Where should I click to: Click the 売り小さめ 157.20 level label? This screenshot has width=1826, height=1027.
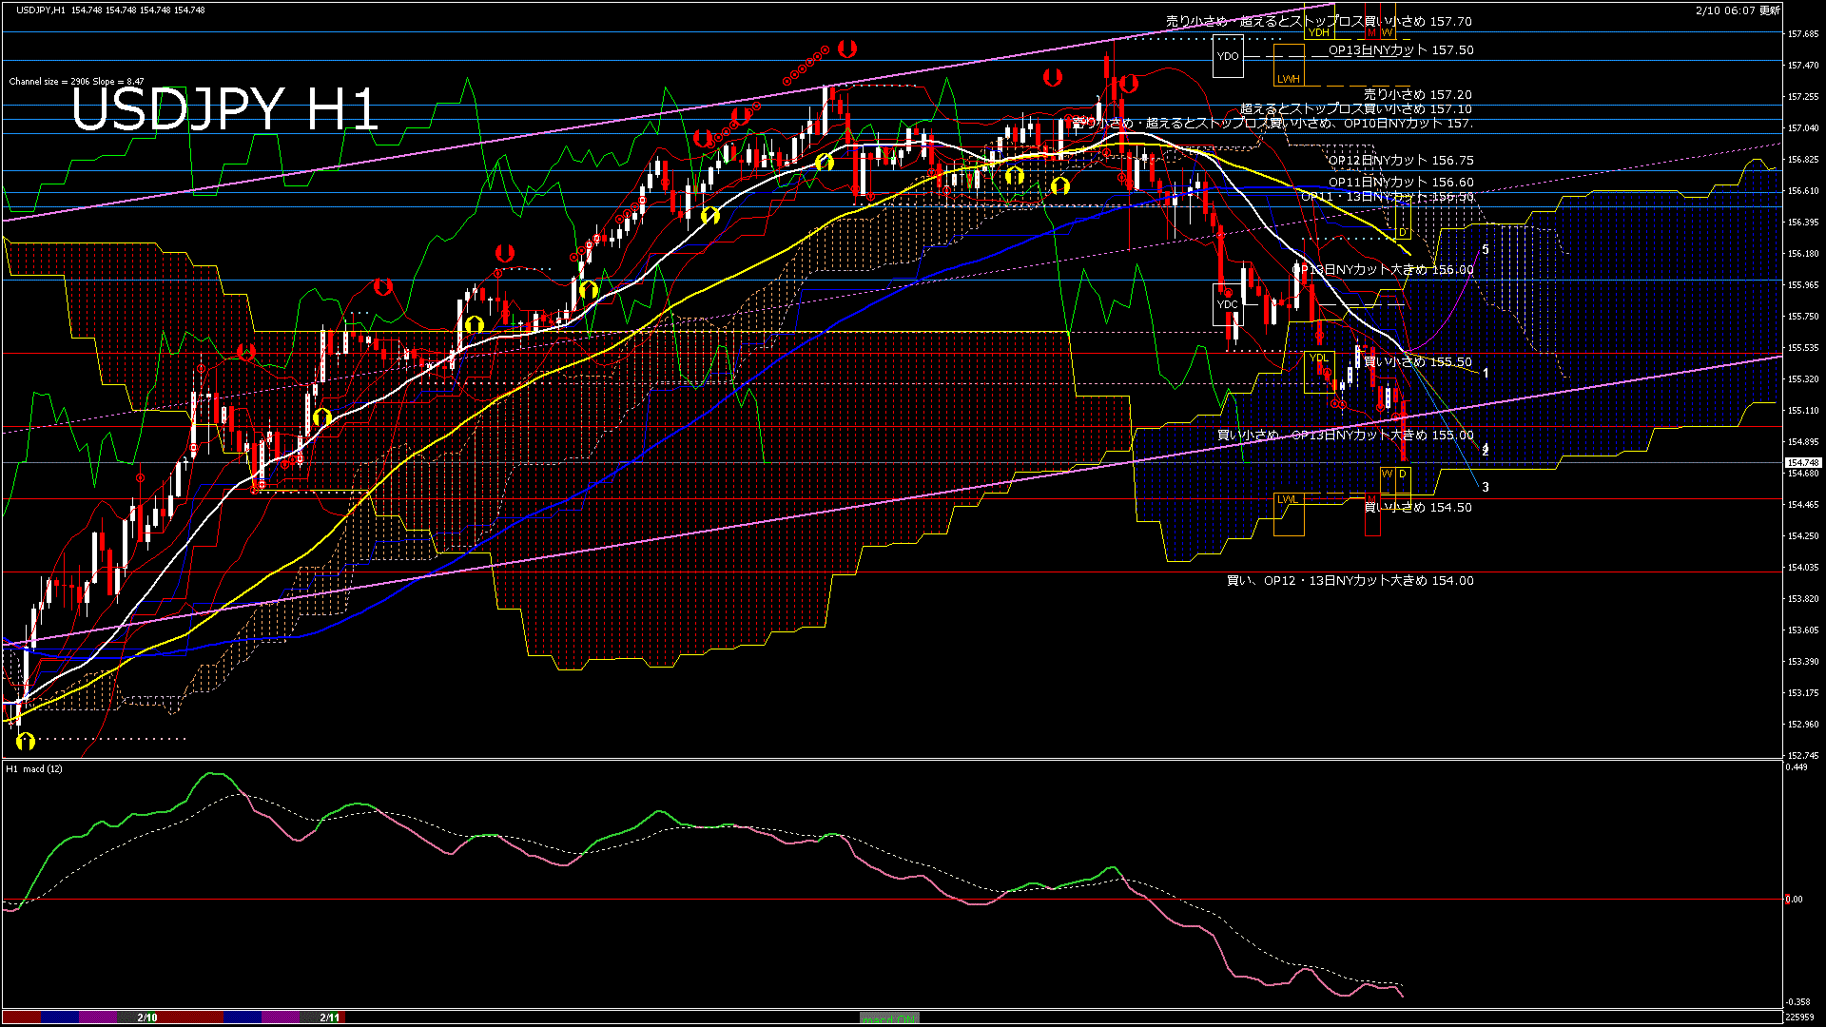(x=1417, y=95)
